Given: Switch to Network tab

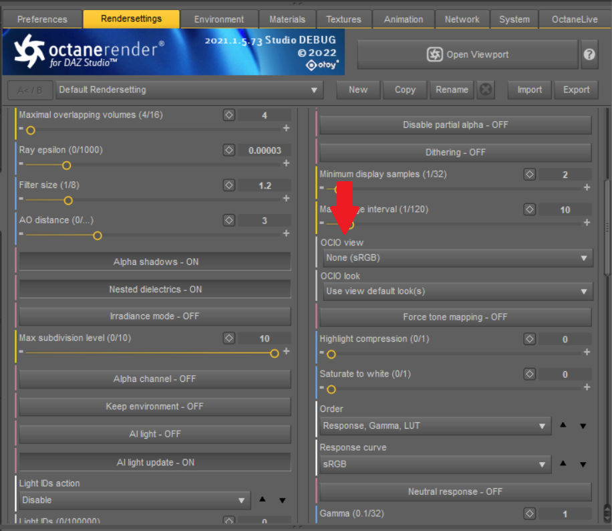Looking at the screenshot, I should tap(462, 19).
